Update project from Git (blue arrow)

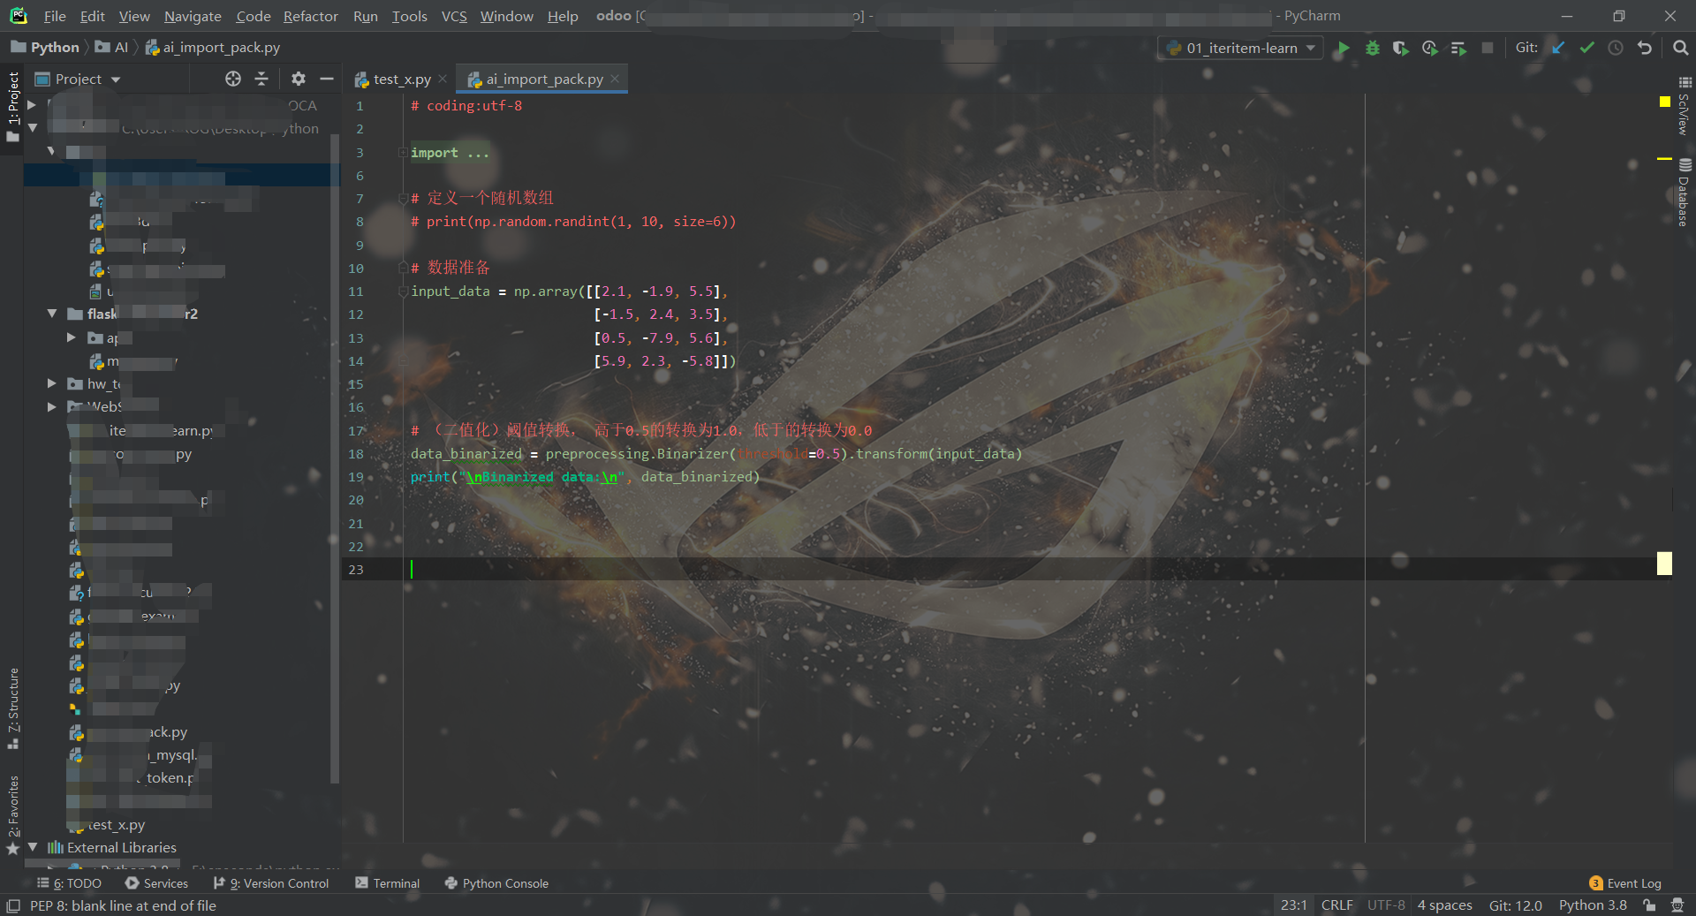[x=1558, y=49]
